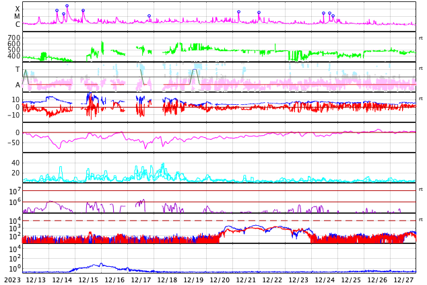The height and width of the screenshot is (285, 427).
Task: Select the '12/14' date label
Action: 62,280
